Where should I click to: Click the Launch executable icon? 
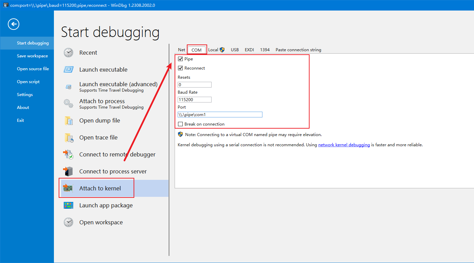[x=68, y=70]
